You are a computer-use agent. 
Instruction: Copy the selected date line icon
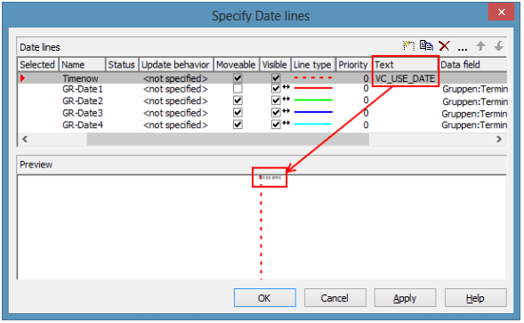click(426, 45)
